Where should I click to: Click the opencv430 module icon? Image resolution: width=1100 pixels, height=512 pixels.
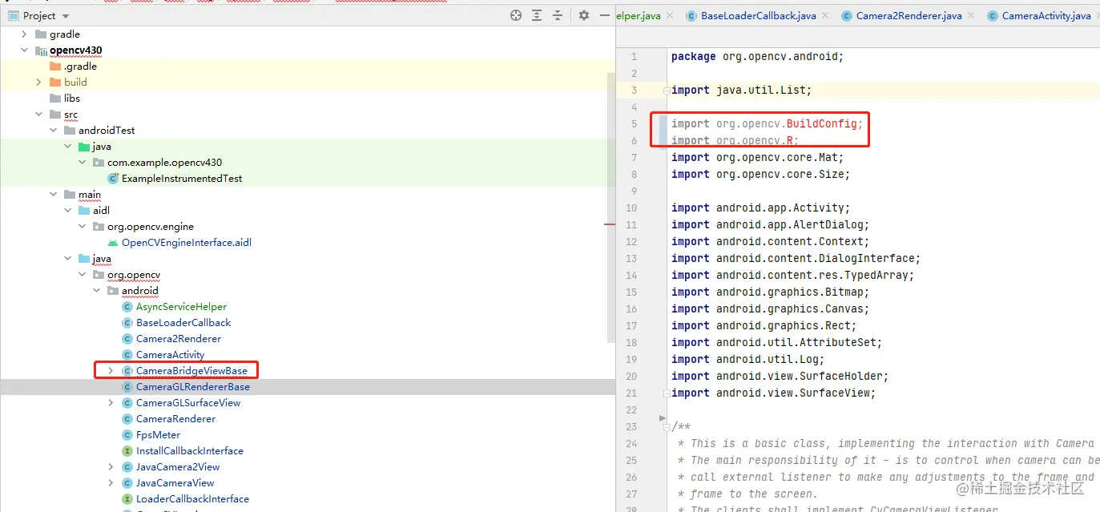coord(41,50)
